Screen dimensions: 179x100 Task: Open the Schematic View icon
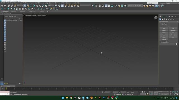pyautogui.click(x=112, y=6)
